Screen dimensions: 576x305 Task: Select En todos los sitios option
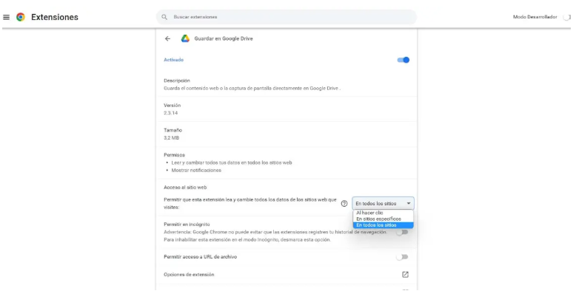(383, 225)
